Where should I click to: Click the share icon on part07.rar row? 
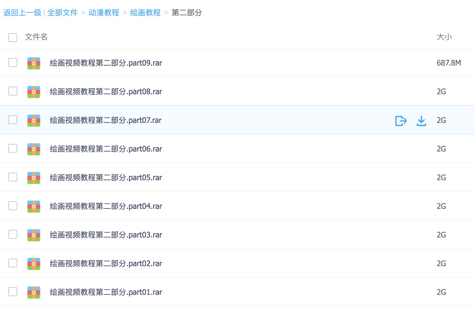pos(401,121)
